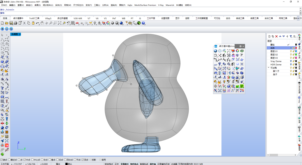The width and height of the screenshot is (302, 165).
Task: Toggle 智慧轨迹 in the status bar
Action: coord(144,164)
